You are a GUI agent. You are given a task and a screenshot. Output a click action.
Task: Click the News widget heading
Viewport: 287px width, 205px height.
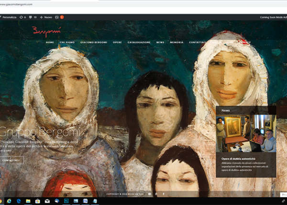pos(225,111)
